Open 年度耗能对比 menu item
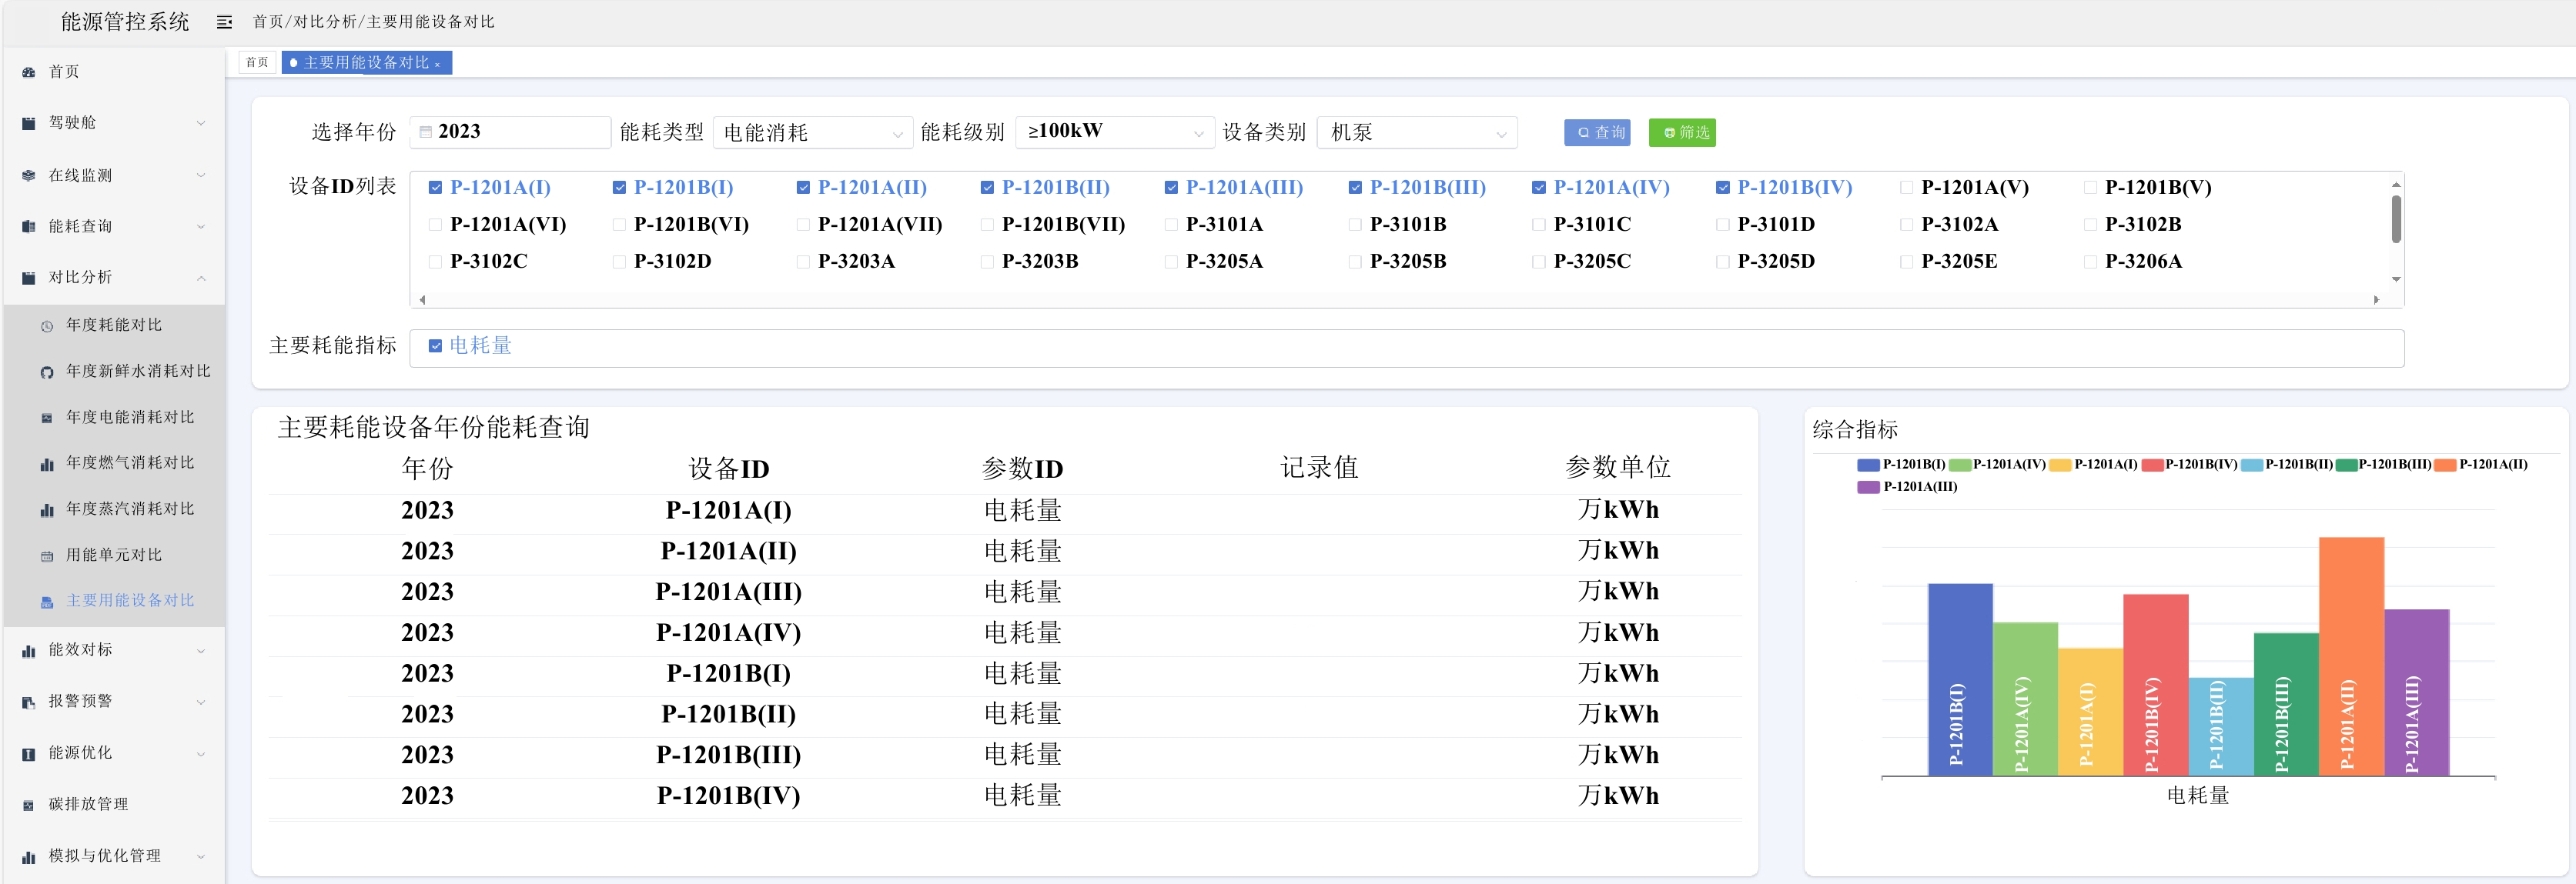The image size is (2576, 884). coord(113,325)
